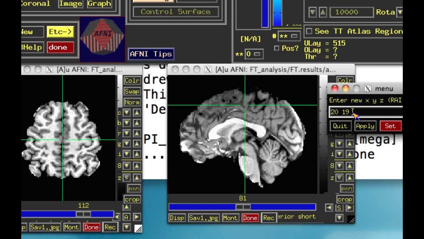
Task: Click Rec button in sagittal viewer
Action: click(x=269, y=218)
